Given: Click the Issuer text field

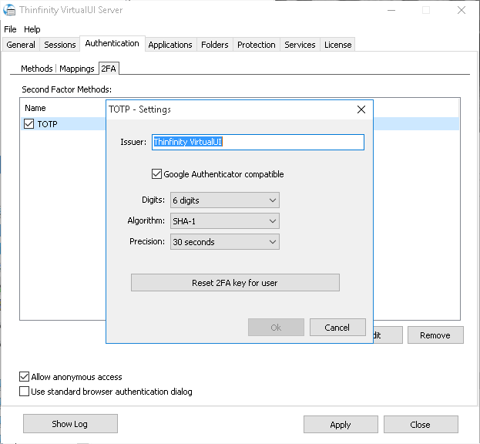Looking at the screenshot, I should [x=257, y=142].
